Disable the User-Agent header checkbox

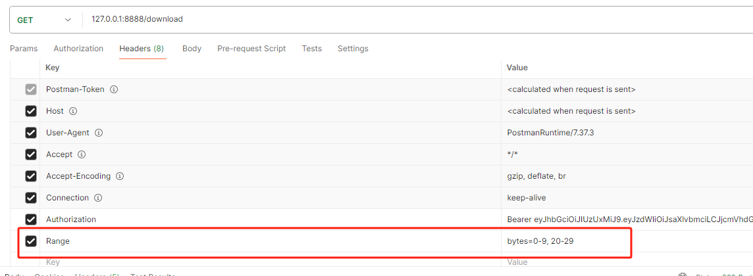coord(31,133)
